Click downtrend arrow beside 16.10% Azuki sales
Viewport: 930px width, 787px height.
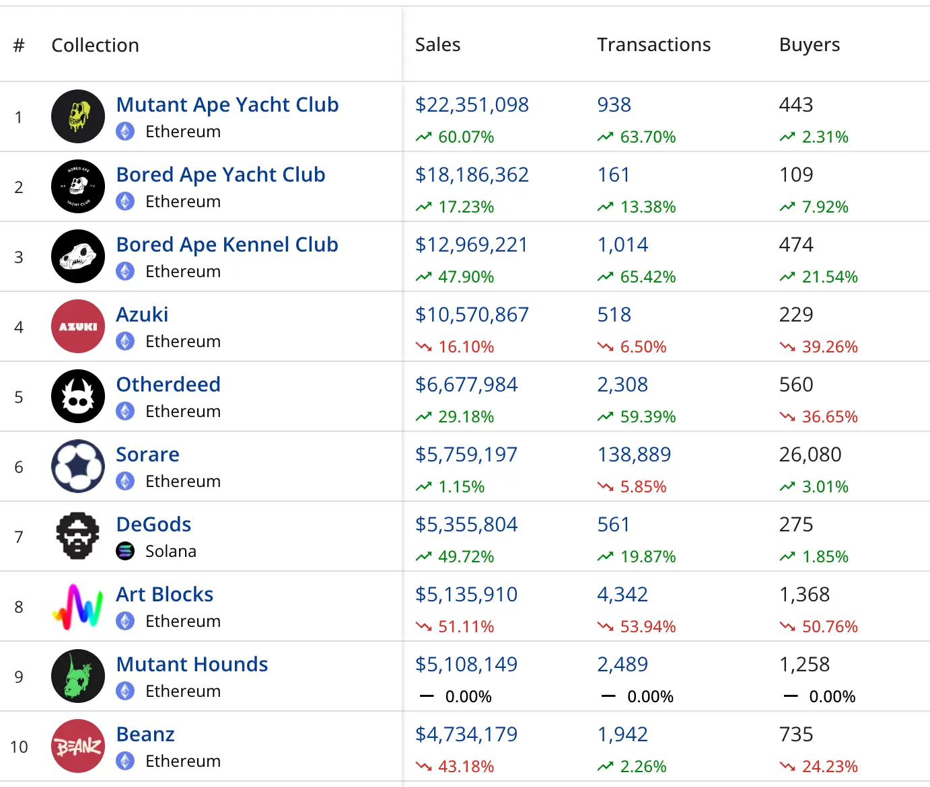point(423,347)
